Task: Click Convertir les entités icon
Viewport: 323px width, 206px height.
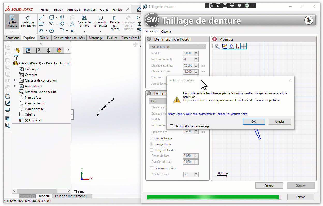Action: pos(101,18)
